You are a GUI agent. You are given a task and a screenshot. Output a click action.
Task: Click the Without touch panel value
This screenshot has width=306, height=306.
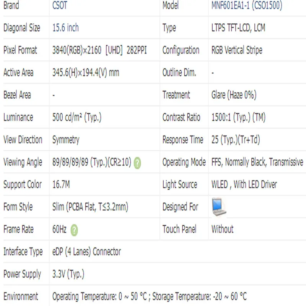223,229
